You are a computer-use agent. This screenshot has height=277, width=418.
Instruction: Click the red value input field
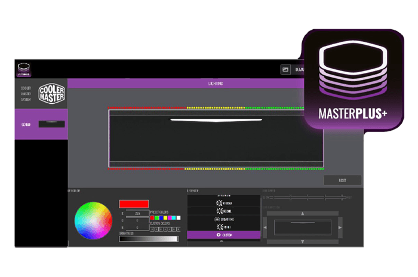[x=137, y=213]
